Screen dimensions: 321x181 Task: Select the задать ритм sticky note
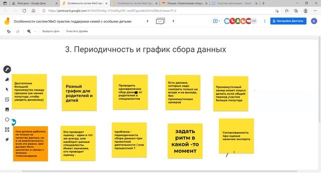coord(185,141)
